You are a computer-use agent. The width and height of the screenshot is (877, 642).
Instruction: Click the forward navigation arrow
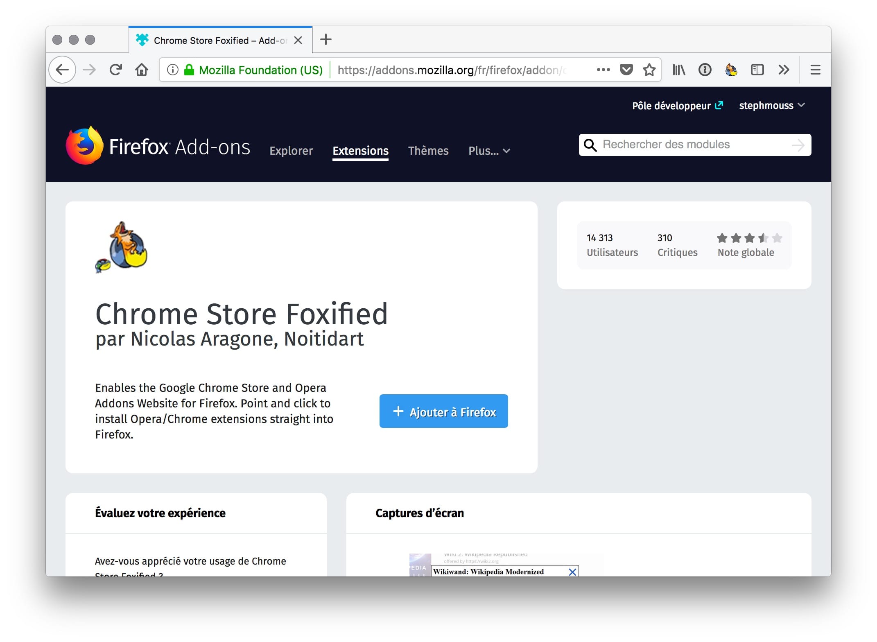tap(89, 70)
